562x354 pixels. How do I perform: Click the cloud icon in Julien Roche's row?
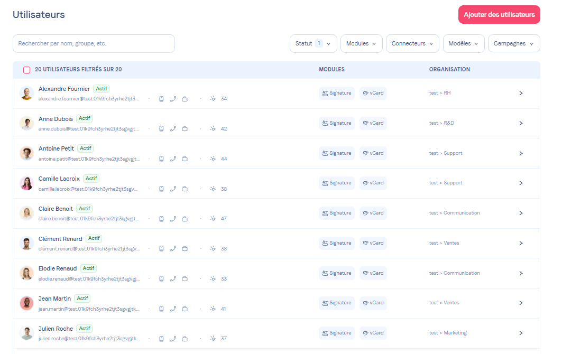click(185, 339)
